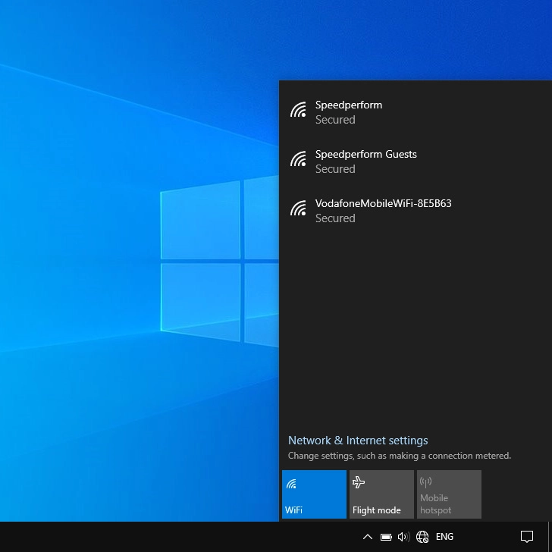552x552 pixels.
Task: Select the Speedperform Guests network name
Action: click(x=366, y=154)
